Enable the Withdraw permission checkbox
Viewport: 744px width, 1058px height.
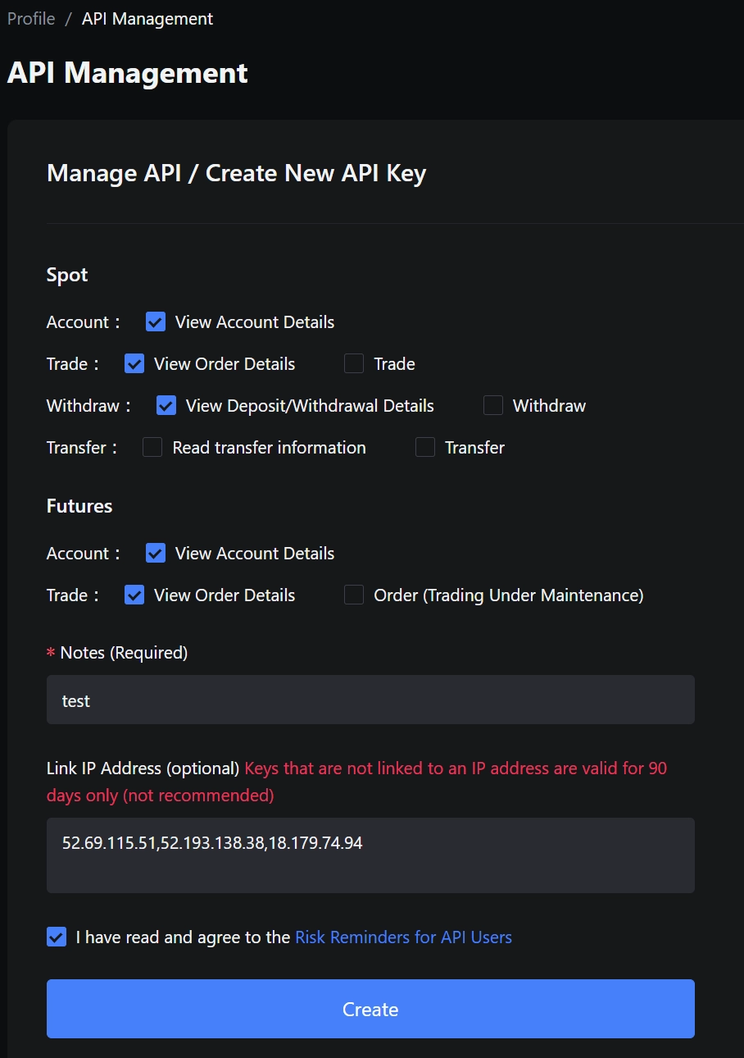click(493, 406)
